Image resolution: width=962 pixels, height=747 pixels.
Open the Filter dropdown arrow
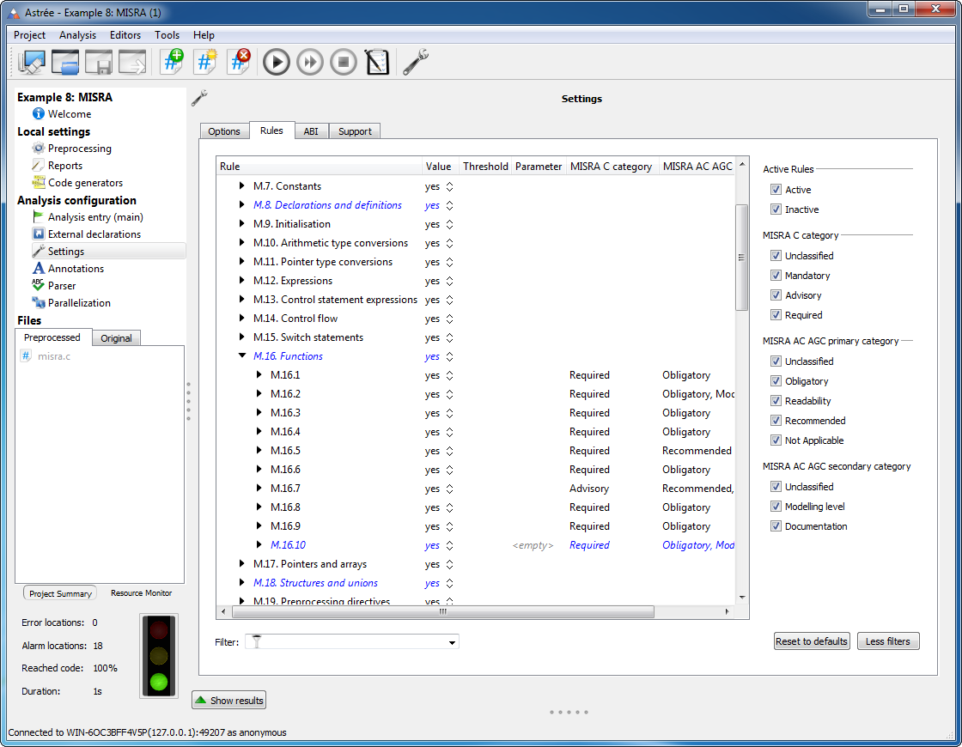click(x=452, y=642)
